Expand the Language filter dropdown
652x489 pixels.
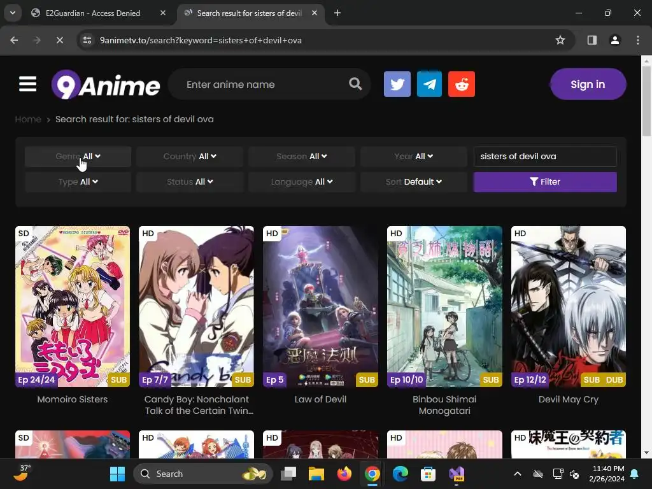tap(301, 181)
